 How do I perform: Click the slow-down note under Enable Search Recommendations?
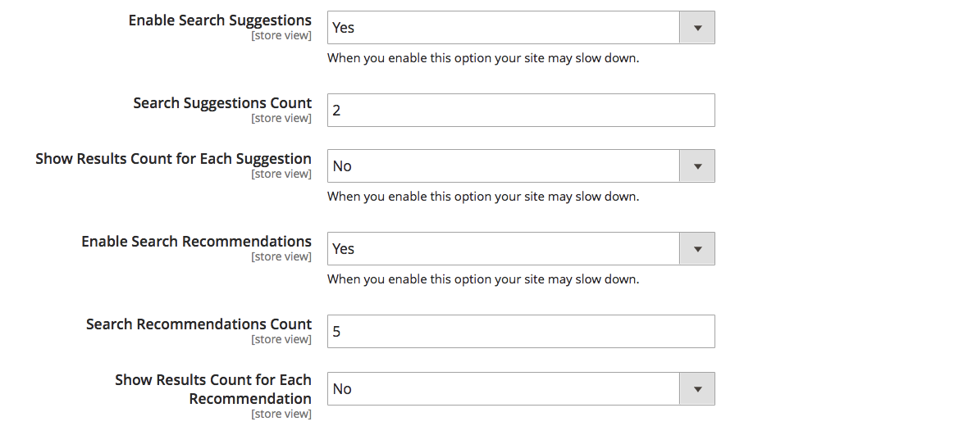click(x=483, y=279)
